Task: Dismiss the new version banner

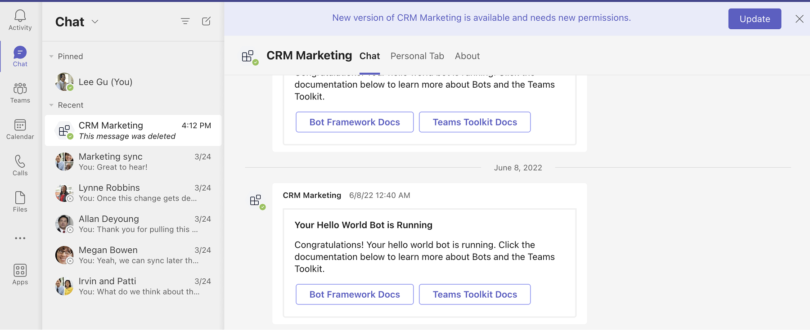Action: click(x=799, y=19)
